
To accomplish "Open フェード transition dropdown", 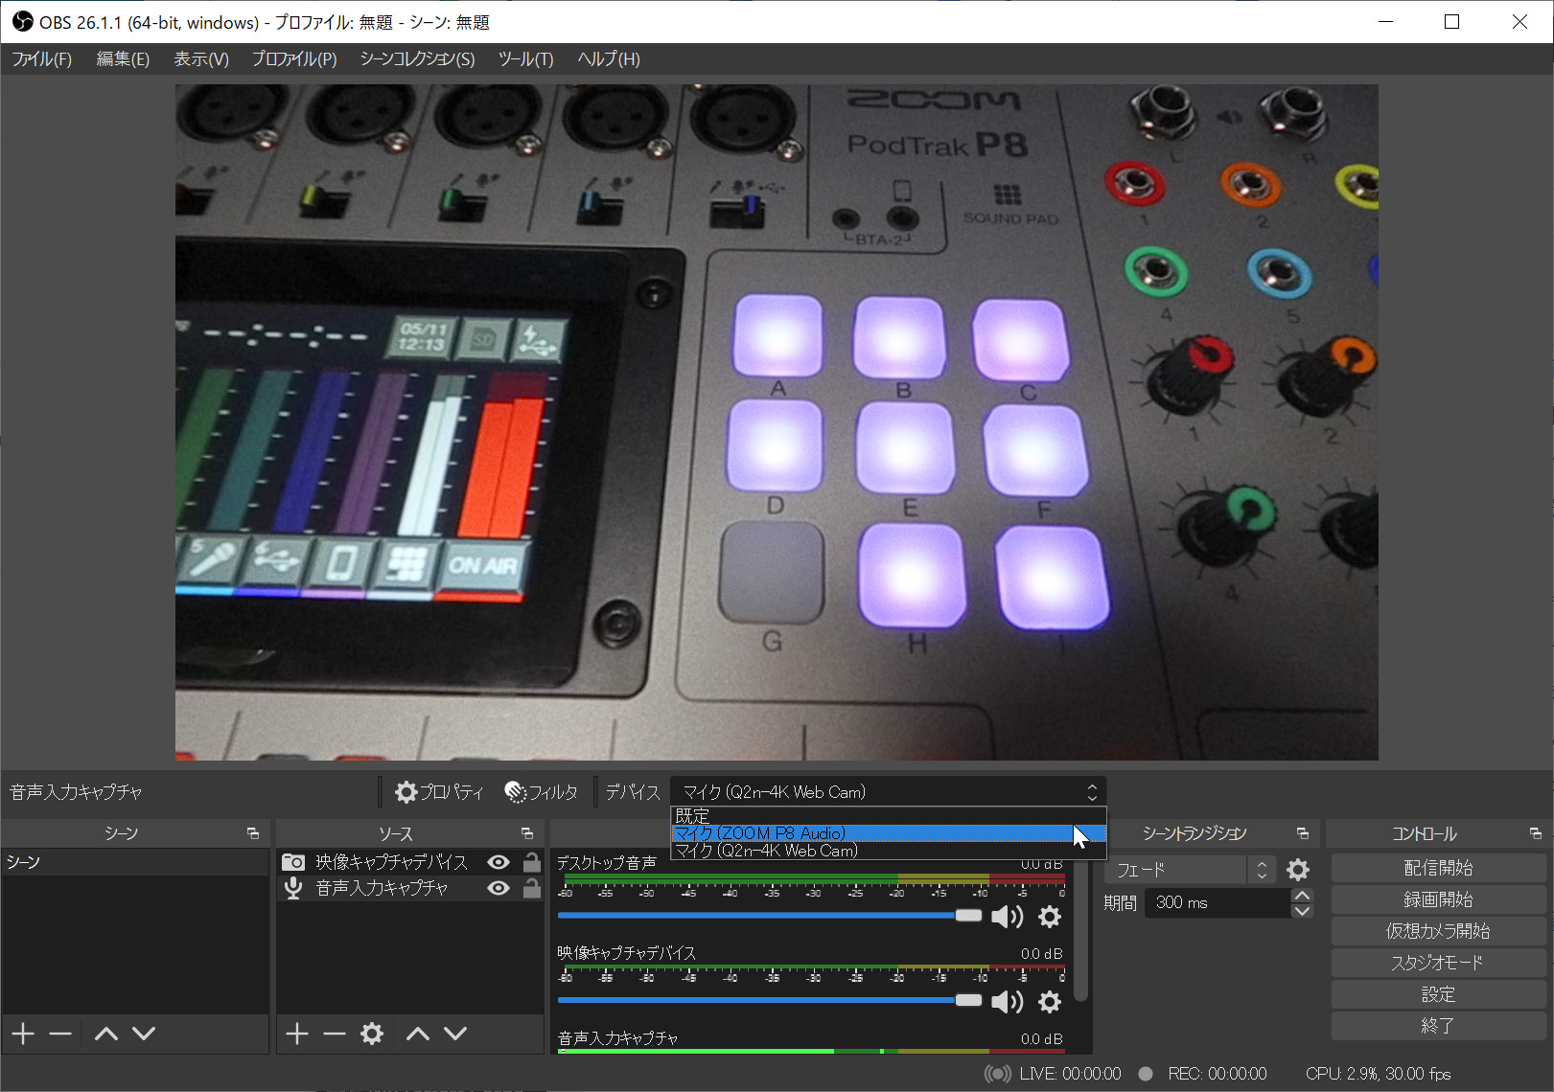I will [x=1191, y=870].
